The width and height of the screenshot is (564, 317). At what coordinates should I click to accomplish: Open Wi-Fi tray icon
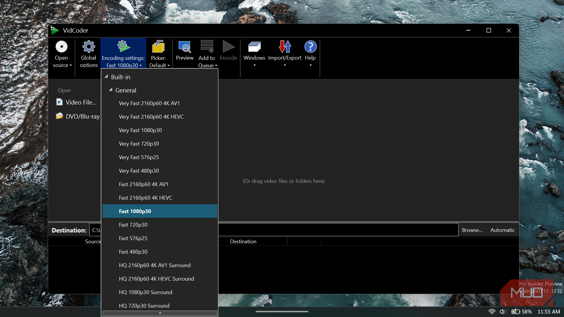click(x=492, y=311)
